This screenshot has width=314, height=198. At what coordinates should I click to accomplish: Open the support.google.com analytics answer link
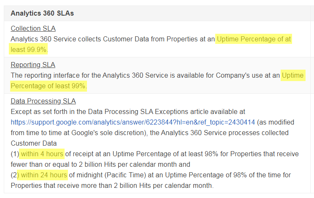click(x=133, y=122)
